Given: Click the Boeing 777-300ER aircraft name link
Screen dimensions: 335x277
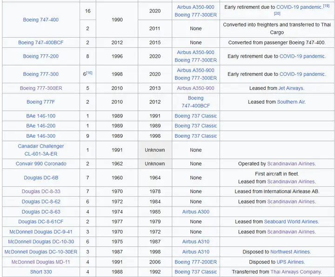Looking at the screenshot, I should [x=41, y=88].
